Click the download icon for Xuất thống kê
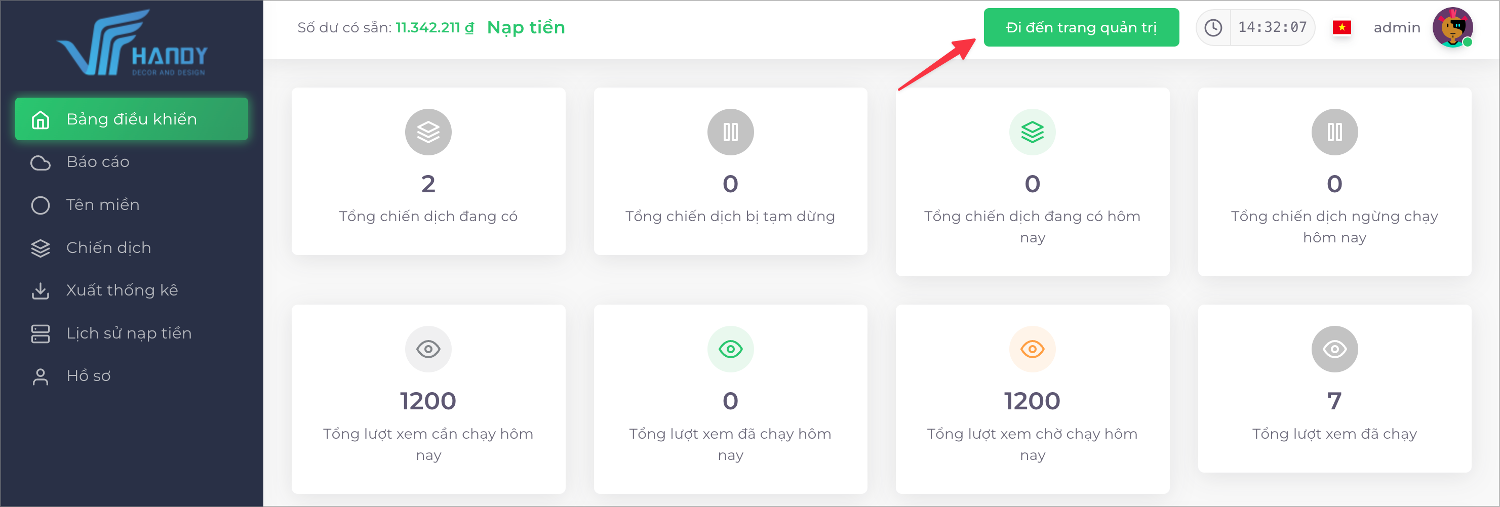Viewport: 1500px width, 507px height. (40, 290)
